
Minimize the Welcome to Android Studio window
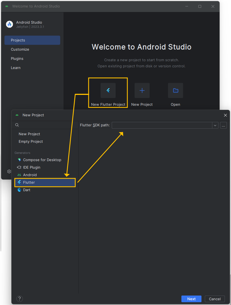(x=187, y=6)
